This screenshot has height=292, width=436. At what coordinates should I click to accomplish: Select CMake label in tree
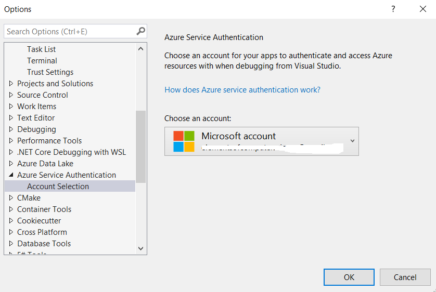click(x=29, y=197)
